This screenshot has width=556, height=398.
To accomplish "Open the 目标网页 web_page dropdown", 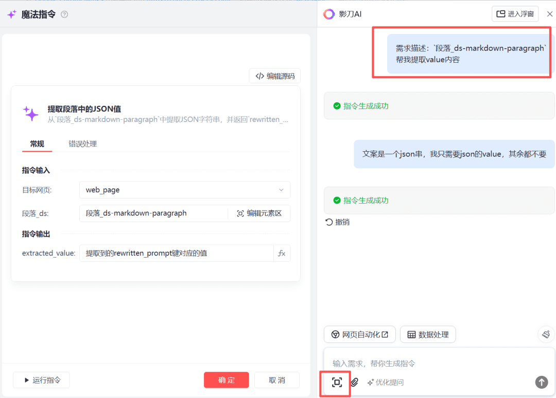I will 185,190.
